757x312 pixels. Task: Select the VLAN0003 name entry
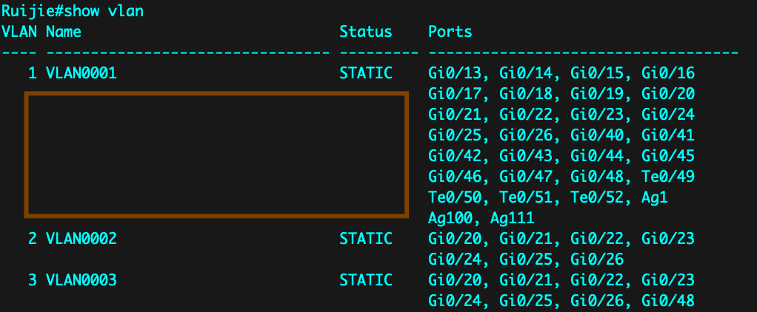click(x=81, y=280)
